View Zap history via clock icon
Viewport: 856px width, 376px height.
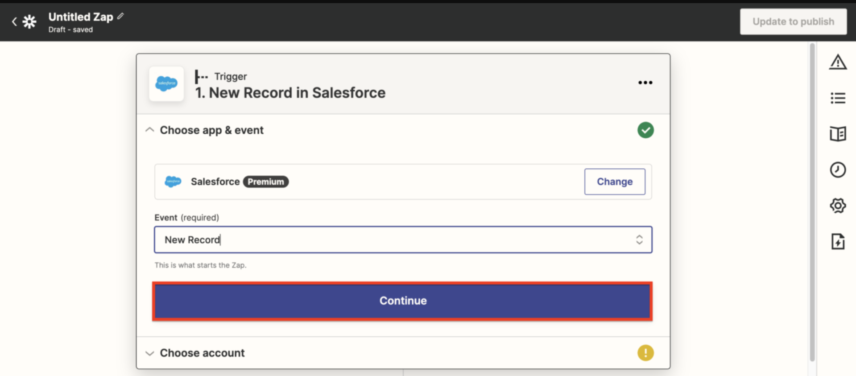(x=838, y=169)
